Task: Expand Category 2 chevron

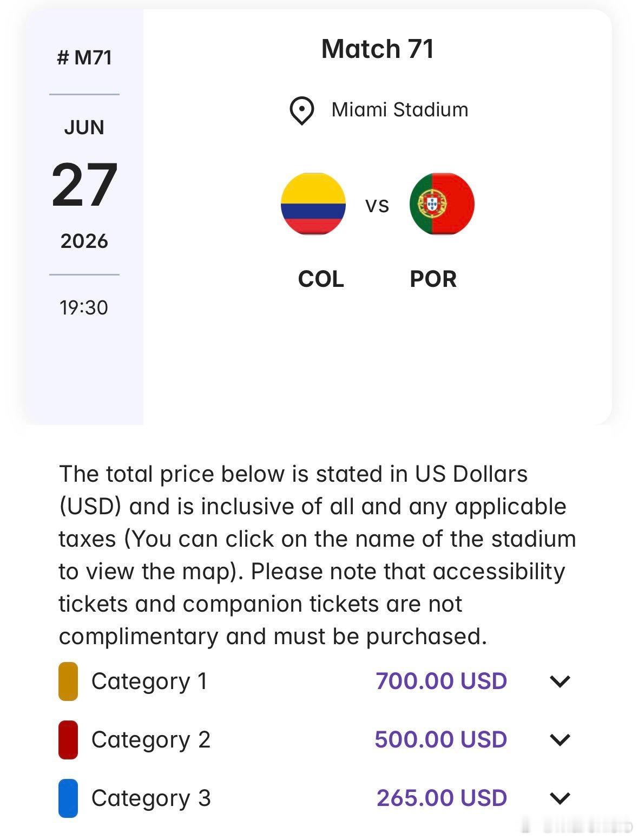Action: [x=560, y=740]
